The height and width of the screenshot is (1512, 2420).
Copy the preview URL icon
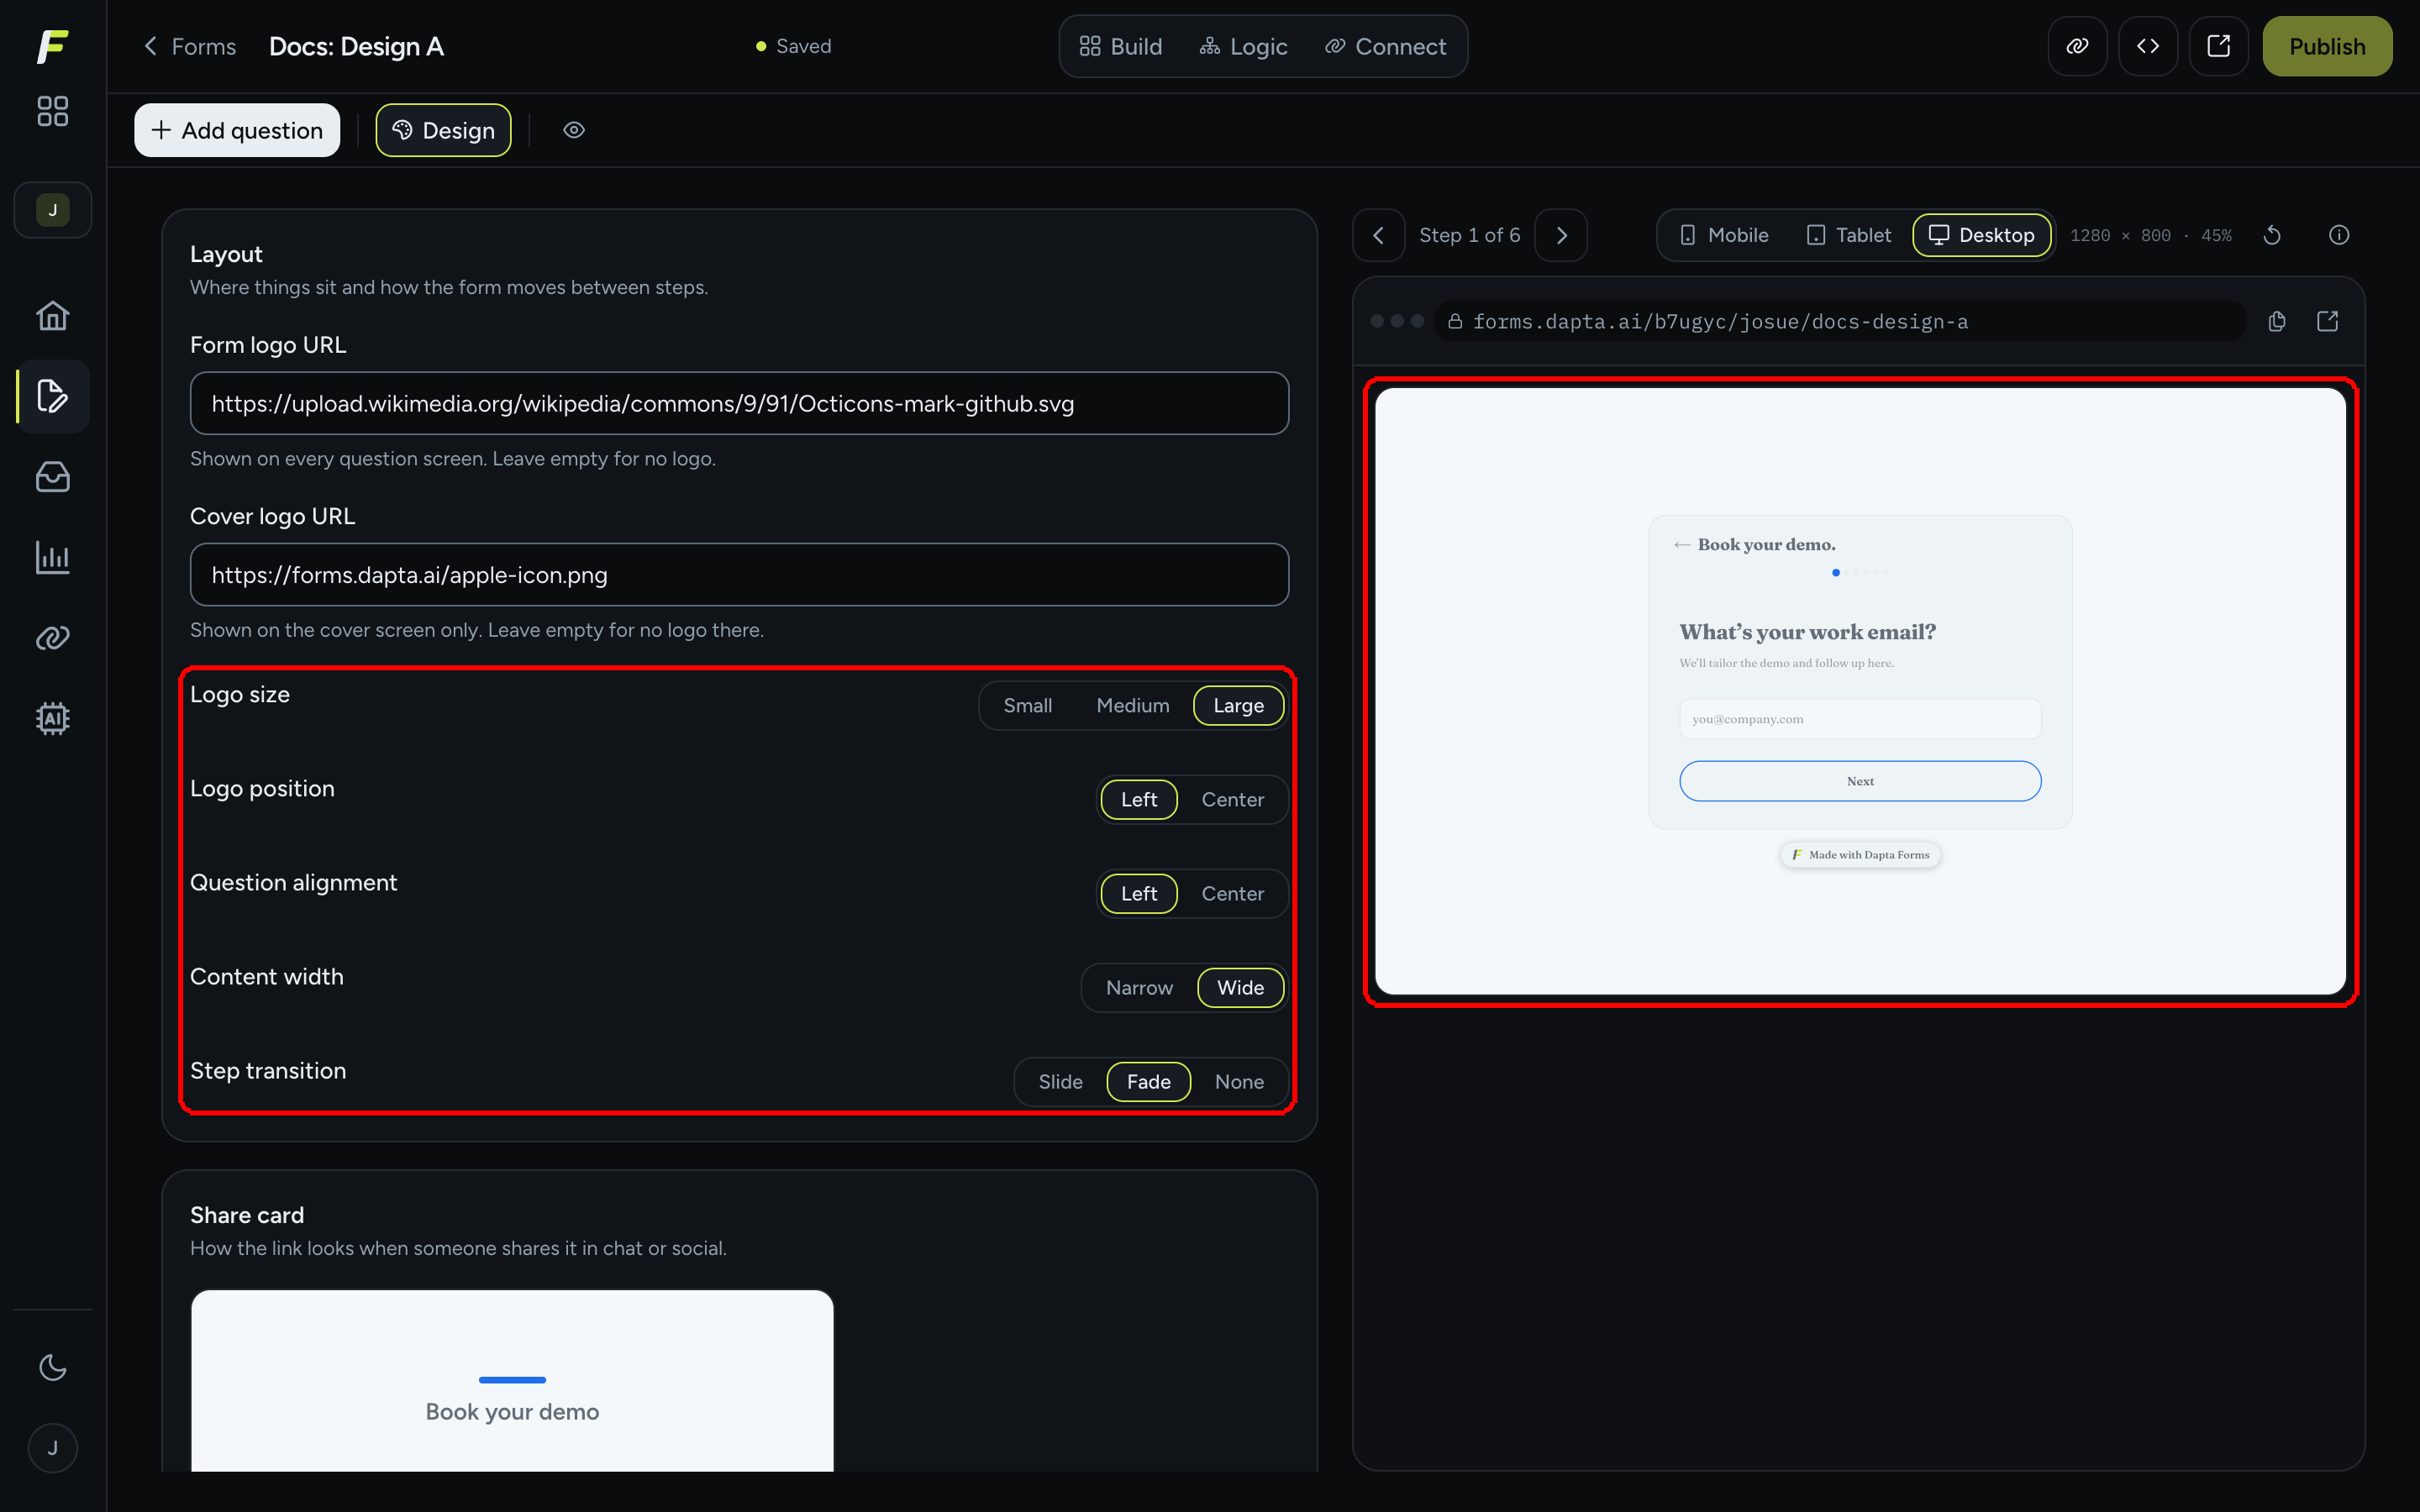point(2277,321)
